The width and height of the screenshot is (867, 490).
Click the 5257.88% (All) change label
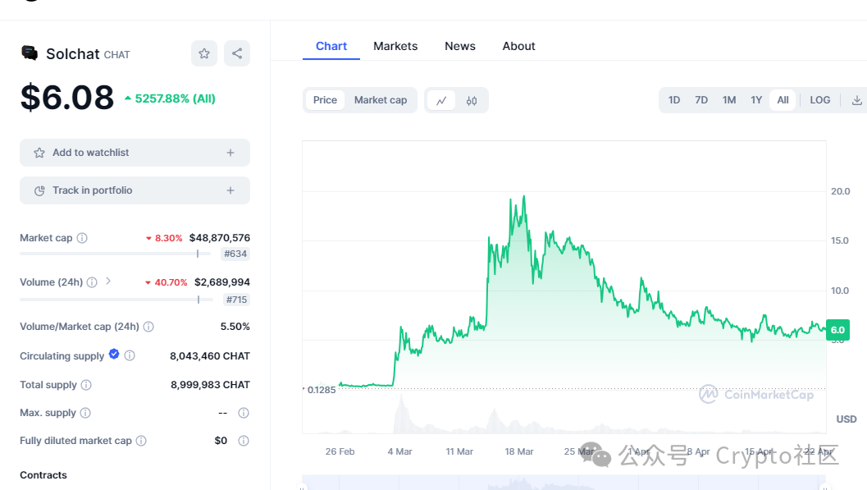point(170,98)
